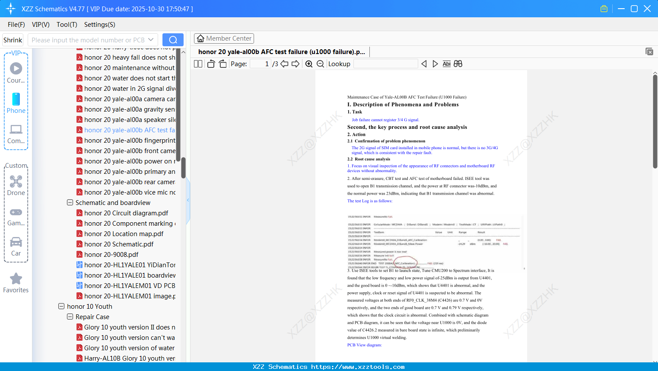Toggle two-page view in PDF toolbar

(x=198, y=64)
